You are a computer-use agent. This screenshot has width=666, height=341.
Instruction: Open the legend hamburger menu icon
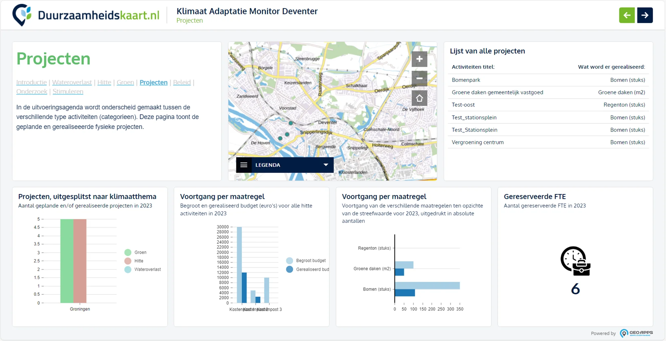pyautogui.click(x=244, y=165)
